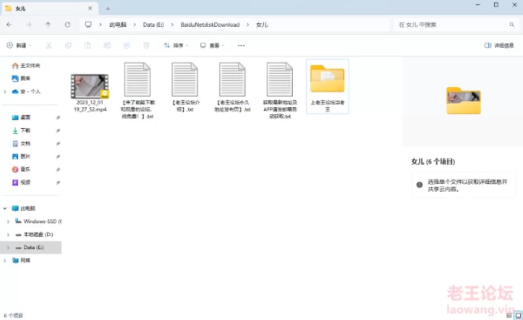Screen dimensions: 523x320
Task: Open the 查看 (View) dropdown
Action: (x=211, y=45)
